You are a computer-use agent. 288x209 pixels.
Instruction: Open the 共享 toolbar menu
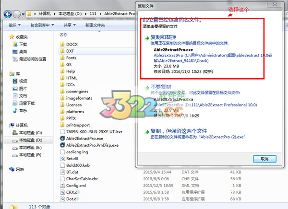click(x=70, y=25)
